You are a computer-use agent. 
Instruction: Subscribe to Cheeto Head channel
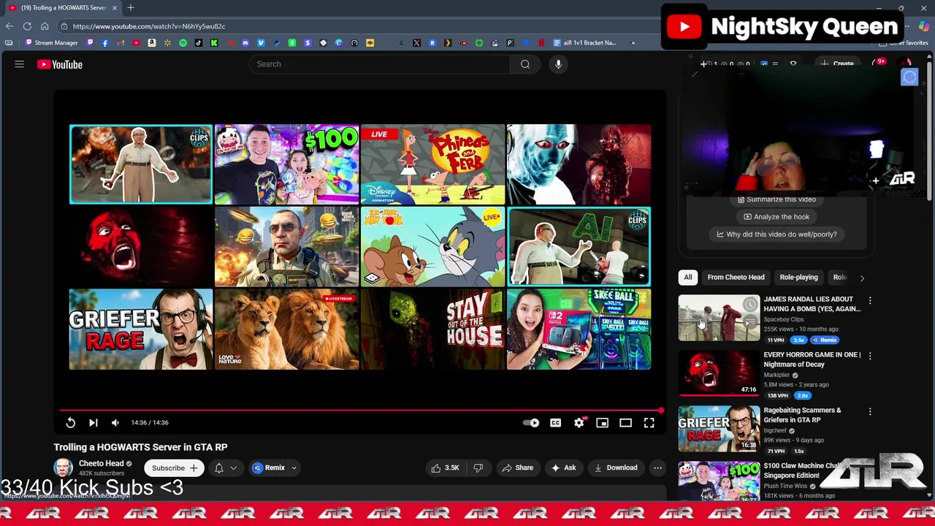click(x=174, y=468)
